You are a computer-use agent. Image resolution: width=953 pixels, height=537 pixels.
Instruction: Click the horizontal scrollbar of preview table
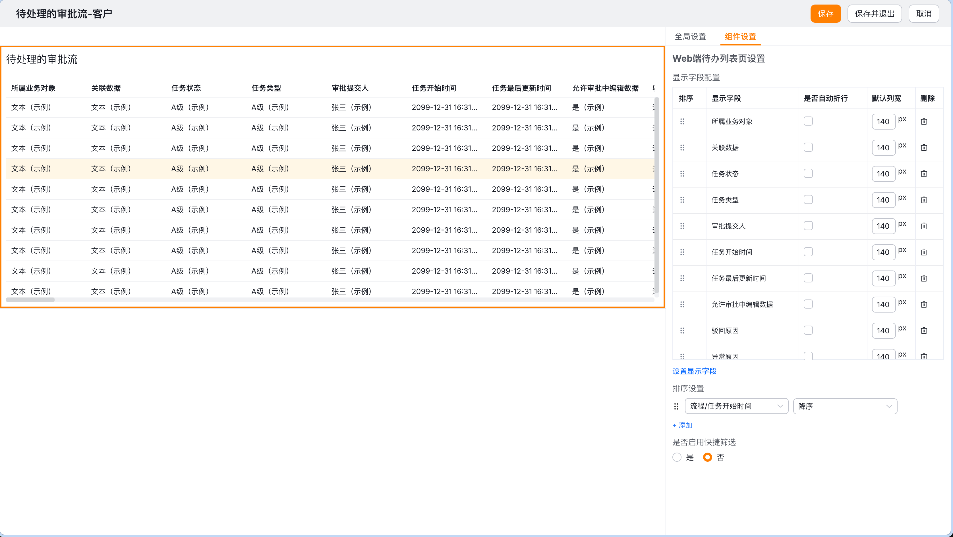click(30, 300)
